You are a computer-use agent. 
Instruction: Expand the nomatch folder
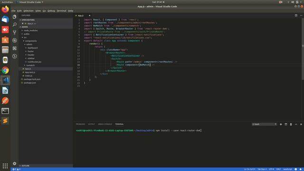30,66
